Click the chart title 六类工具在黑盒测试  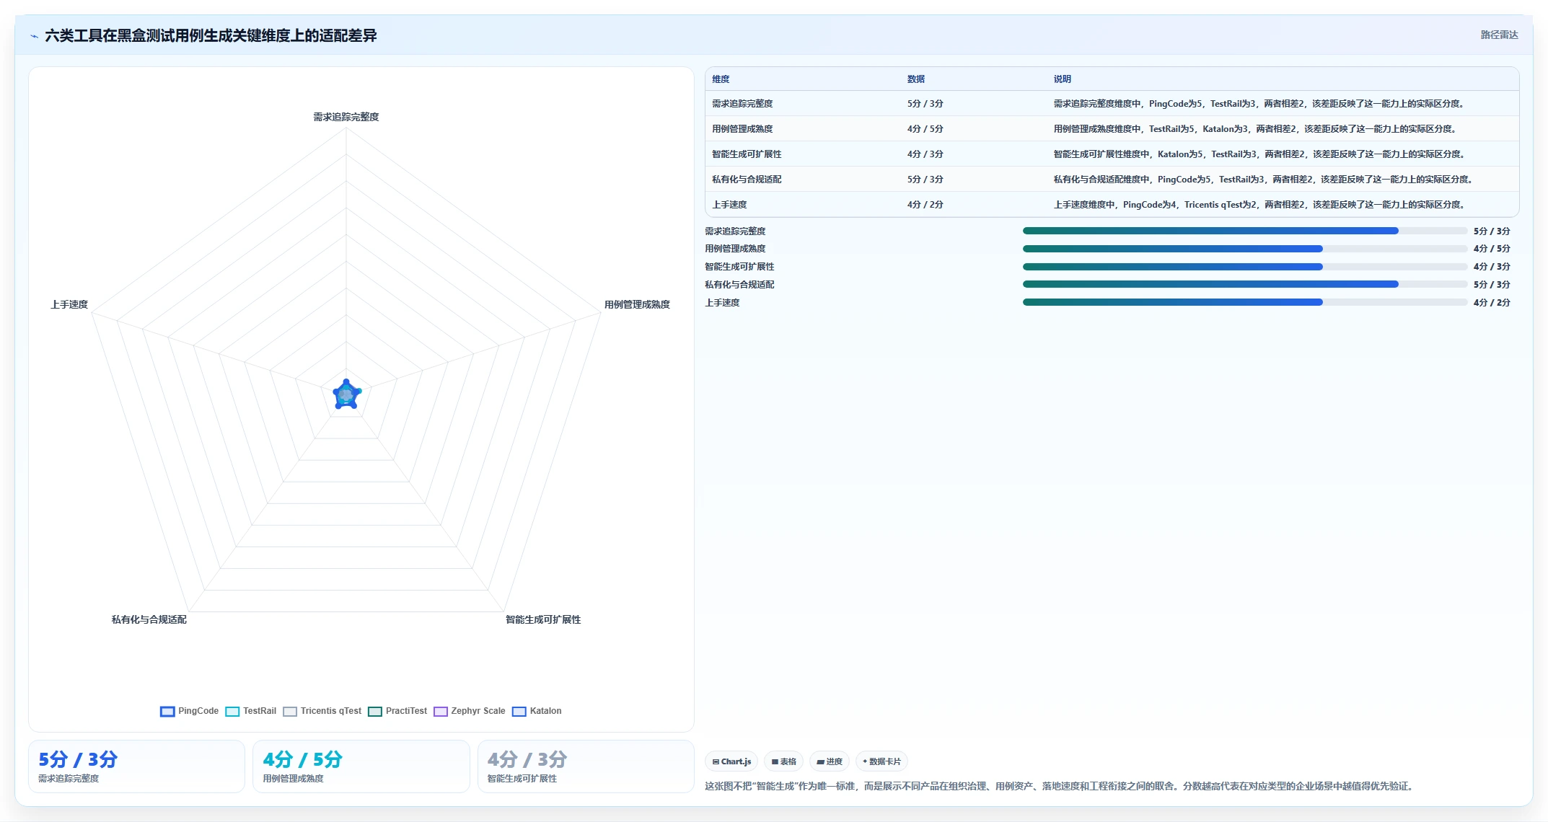pos(211,35)
